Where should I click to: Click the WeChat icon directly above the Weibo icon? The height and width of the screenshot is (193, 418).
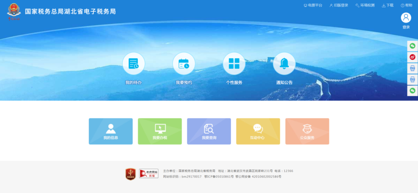click(x=413, y=46)
